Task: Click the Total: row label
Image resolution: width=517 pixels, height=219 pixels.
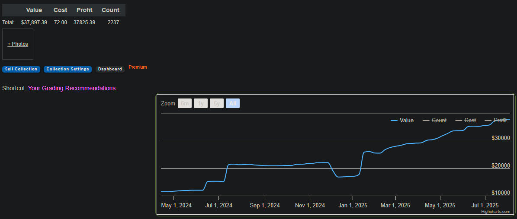Action: (x=8, y=22)
